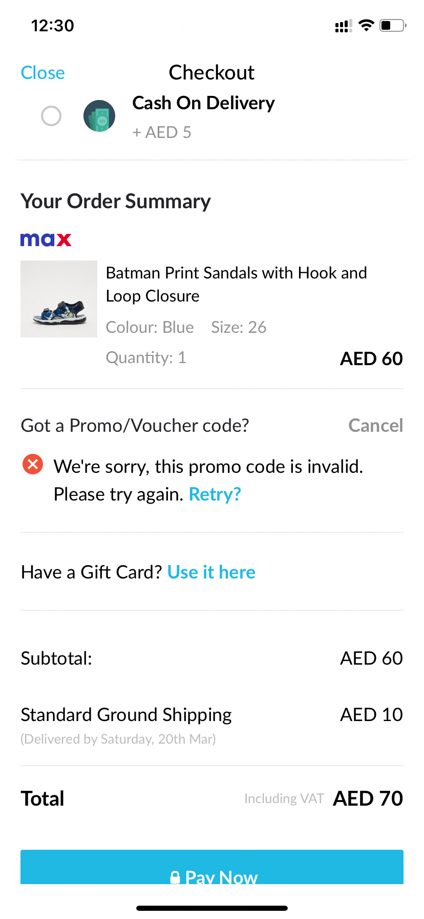Tap the lock icon on Pay Now
Viewport: 424px width, 919px height.
coord(175,877)
